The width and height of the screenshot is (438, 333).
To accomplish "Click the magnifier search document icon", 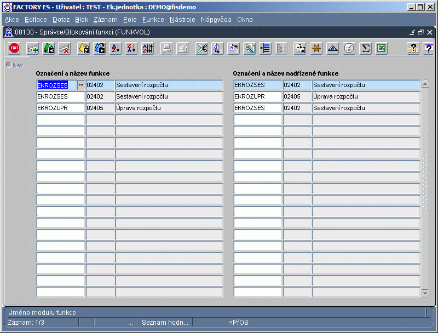I will click(x=250, y=48).
